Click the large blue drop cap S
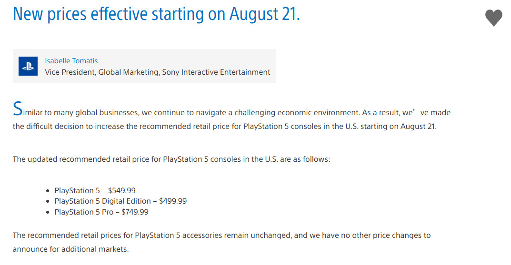 [x=18, y=109]
